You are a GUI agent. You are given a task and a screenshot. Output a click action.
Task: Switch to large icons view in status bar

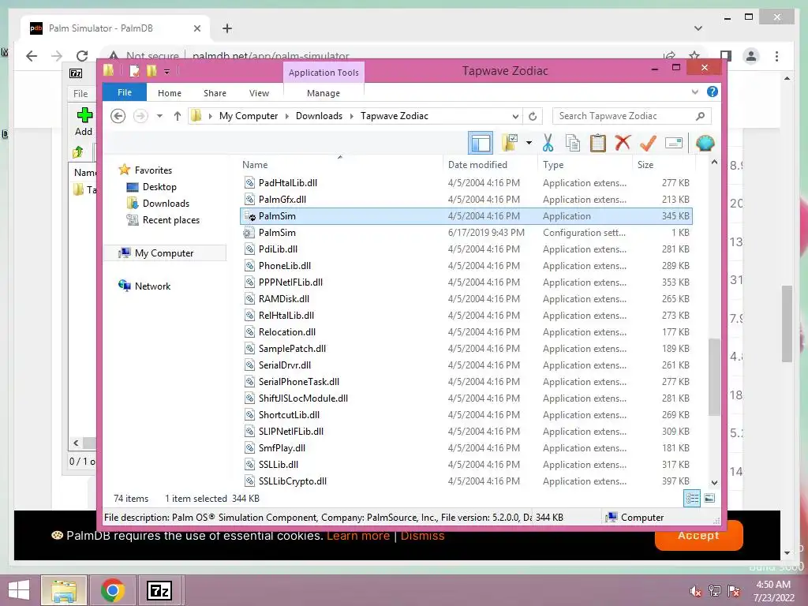[x=709, y=499]
